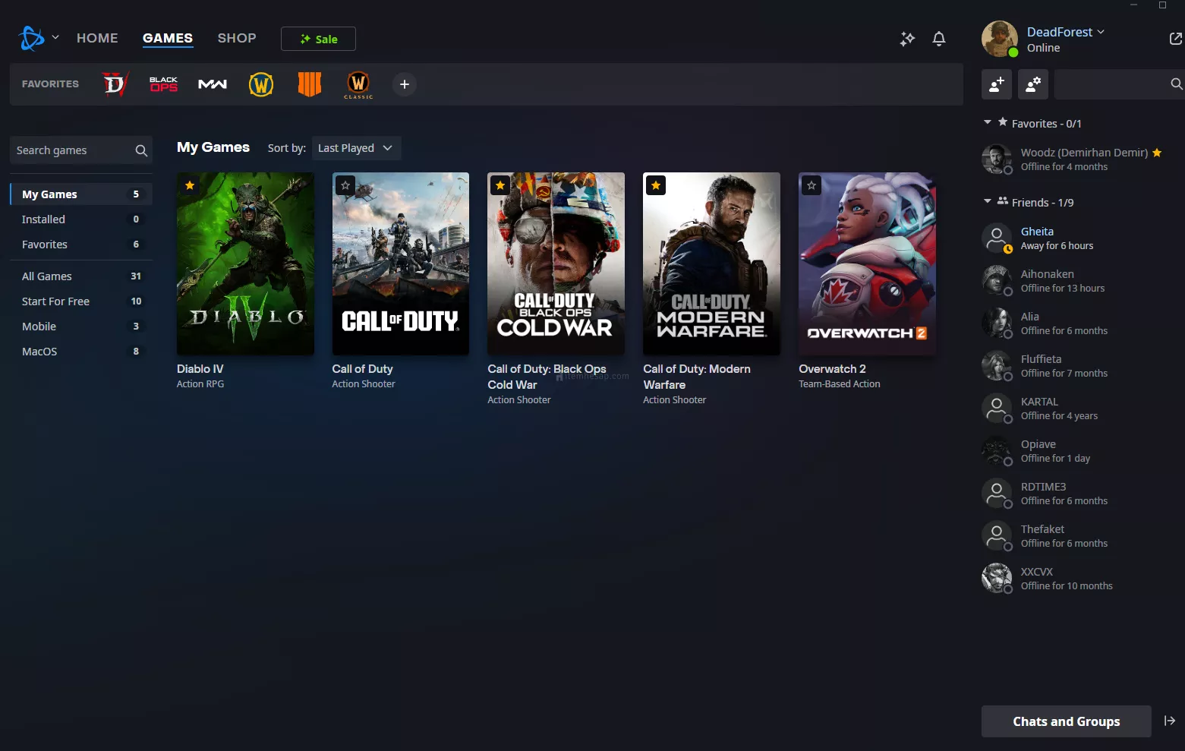The image size is (1185, 751).
Task: Unfavorite Modern Warfare star
Action: pyautogui.click(x=656, y=185)
